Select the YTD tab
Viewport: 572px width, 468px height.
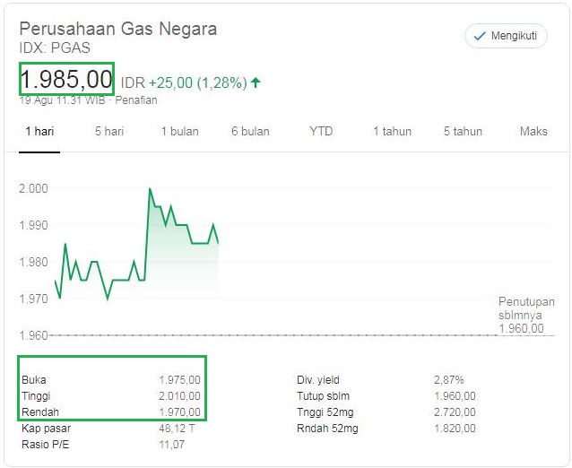click(x=321, y=131)
